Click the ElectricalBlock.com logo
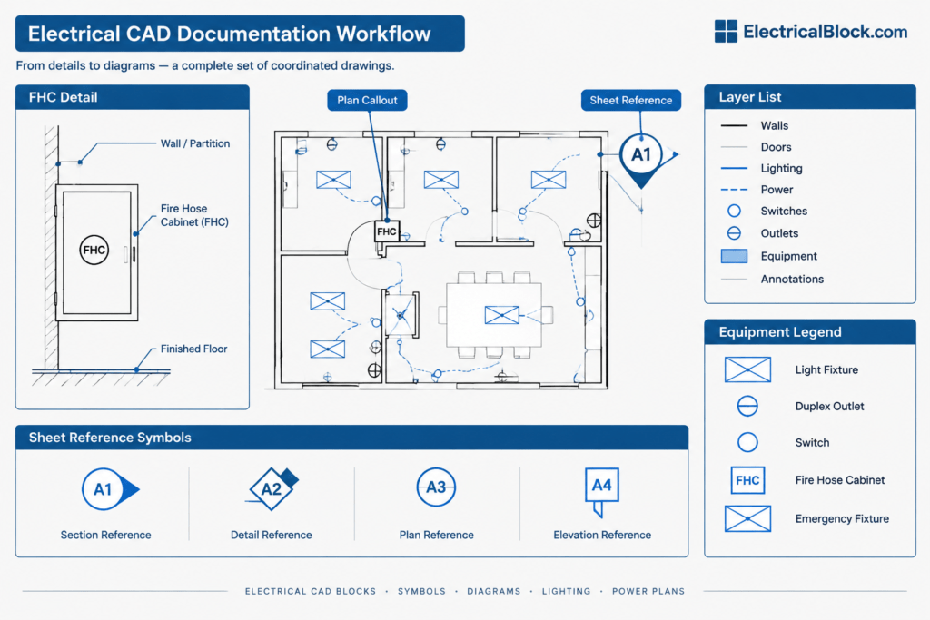 pos(811,32)
